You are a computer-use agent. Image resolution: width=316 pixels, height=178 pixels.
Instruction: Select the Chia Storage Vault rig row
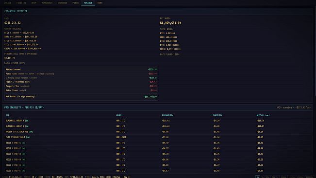[158, 137]
